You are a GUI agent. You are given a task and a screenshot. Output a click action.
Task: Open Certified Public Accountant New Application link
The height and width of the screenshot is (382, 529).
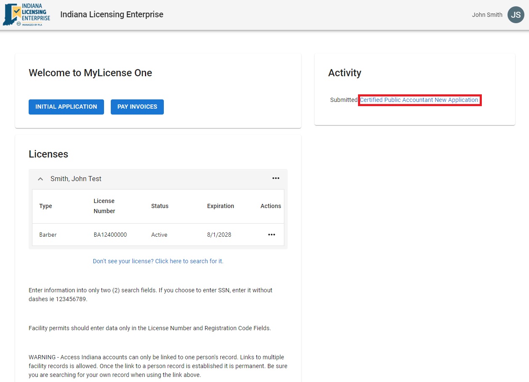419,100
